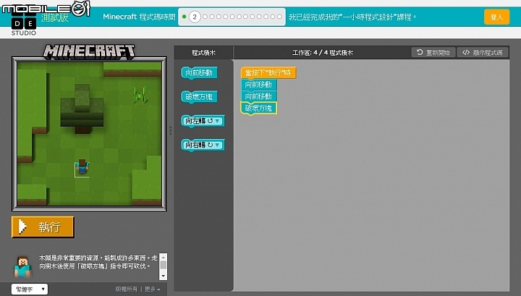Viewport: 521px width, 296px height.
Task: Click the tree in the game view
Action: 82,109
